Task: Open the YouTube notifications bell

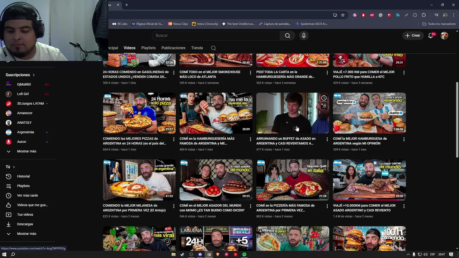Action: [431, 35]
